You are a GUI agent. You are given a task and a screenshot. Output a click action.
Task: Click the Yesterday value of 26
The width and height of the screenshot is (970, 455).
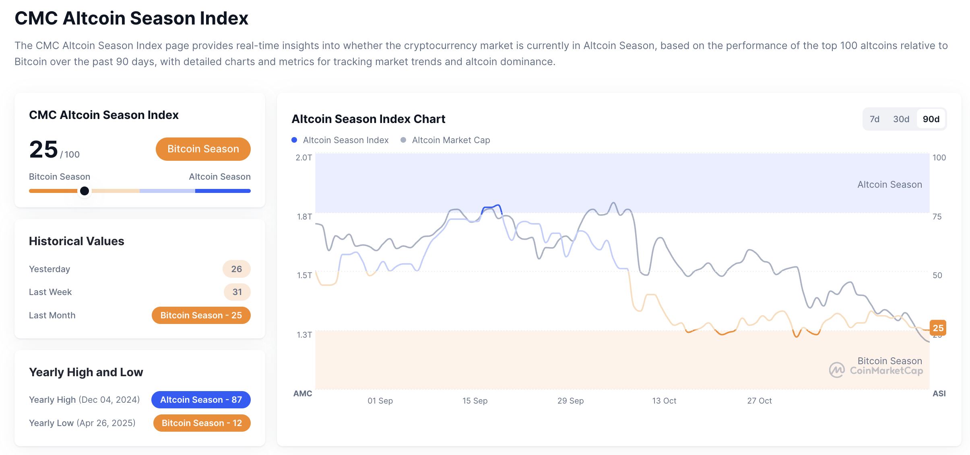236,268
